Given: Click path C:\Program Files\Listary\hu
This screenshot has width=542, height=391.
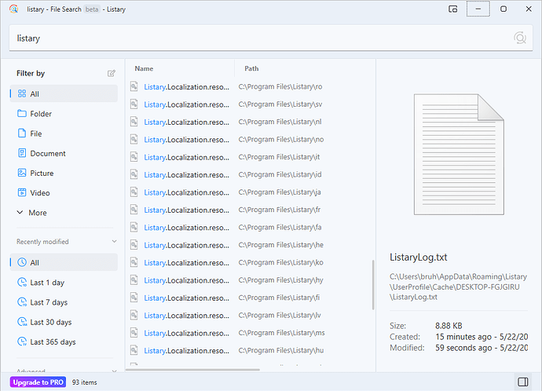Looking at the screenshot, I should 281,350.
